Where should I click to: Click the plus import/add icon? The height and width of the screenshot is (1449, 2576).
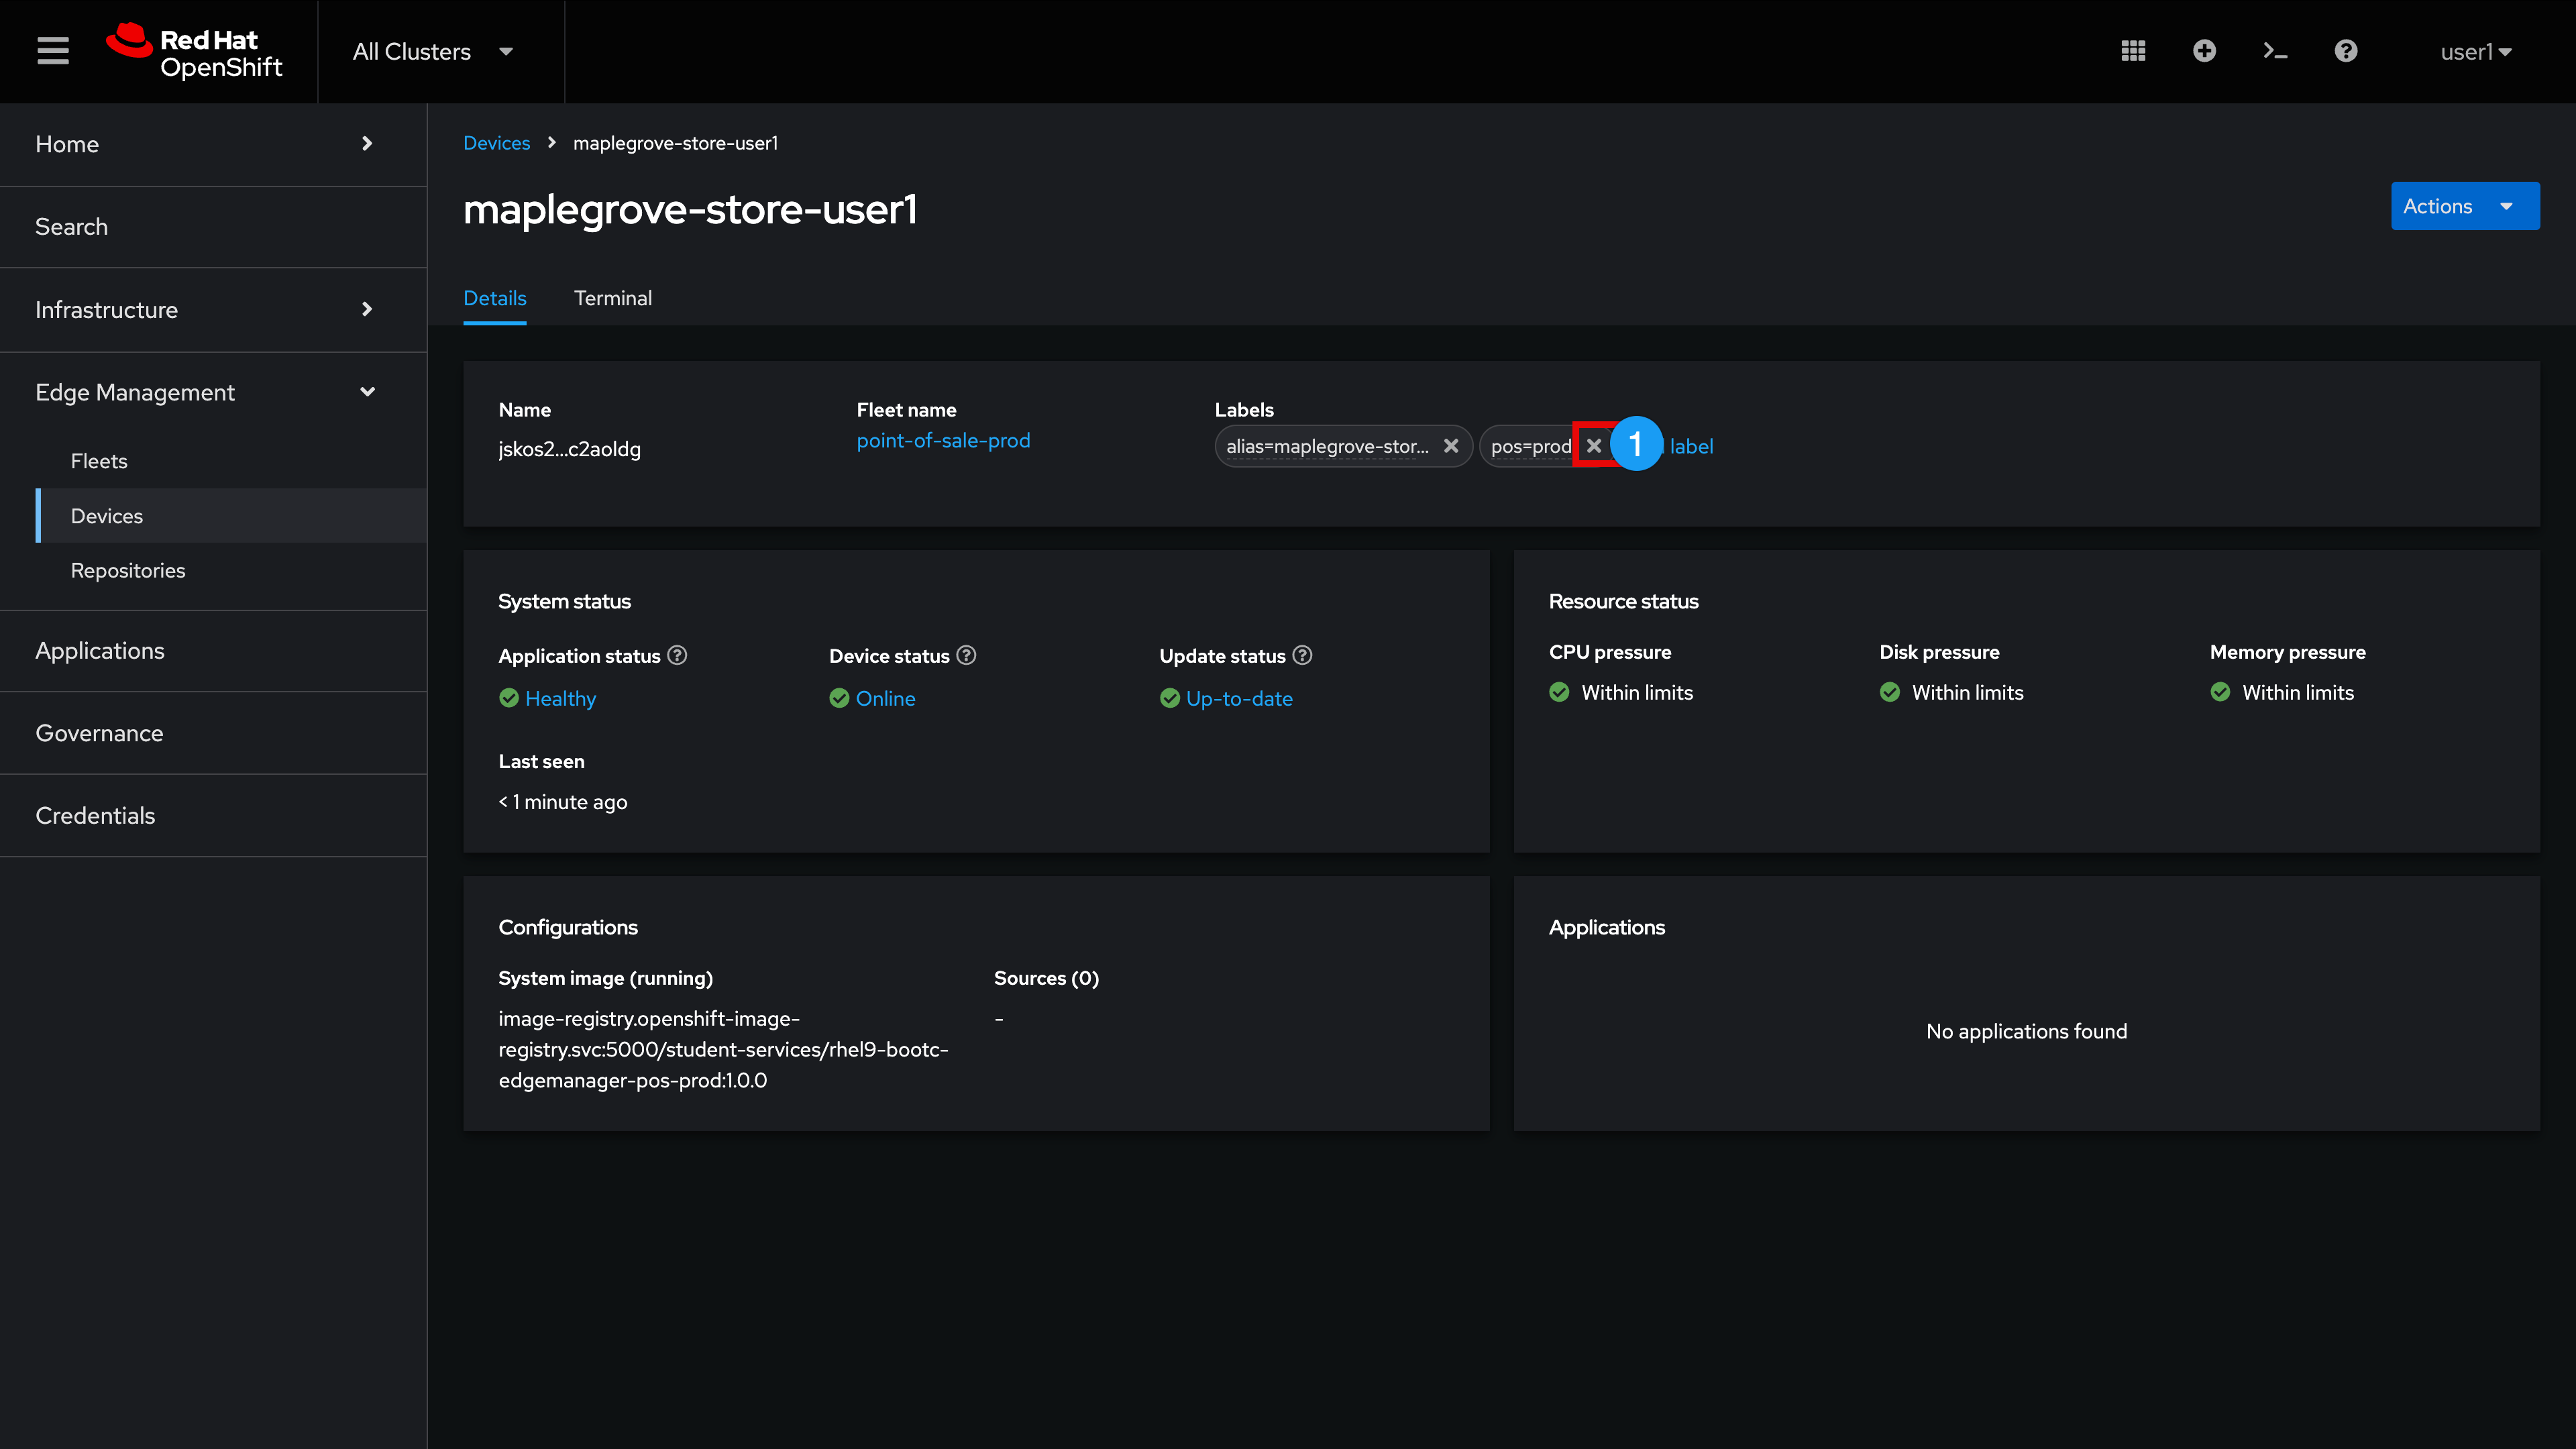(x=2204, y=51)
